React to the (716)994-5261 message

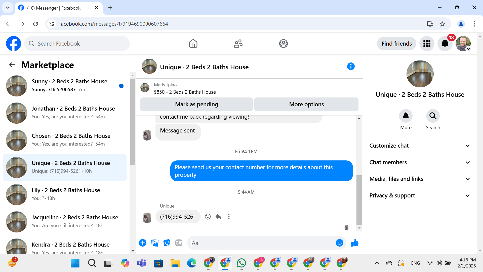coord(208,217)
